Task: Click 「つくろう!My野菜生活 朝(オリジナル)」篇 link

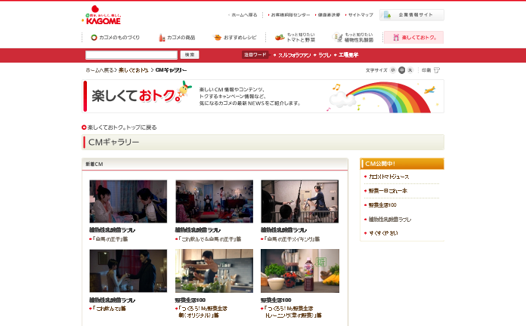Action: [203, 312]
